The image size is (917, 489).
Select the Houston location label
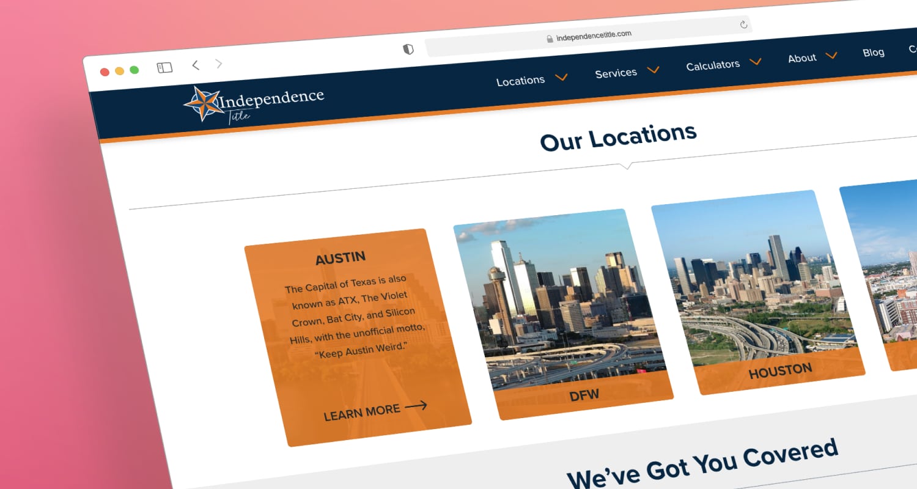(781, 370)
